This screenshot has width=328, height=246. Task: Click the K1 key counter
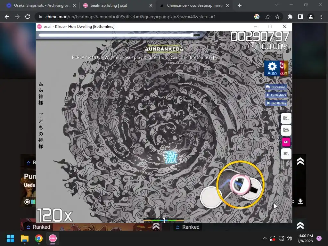(x=286, y=118)
